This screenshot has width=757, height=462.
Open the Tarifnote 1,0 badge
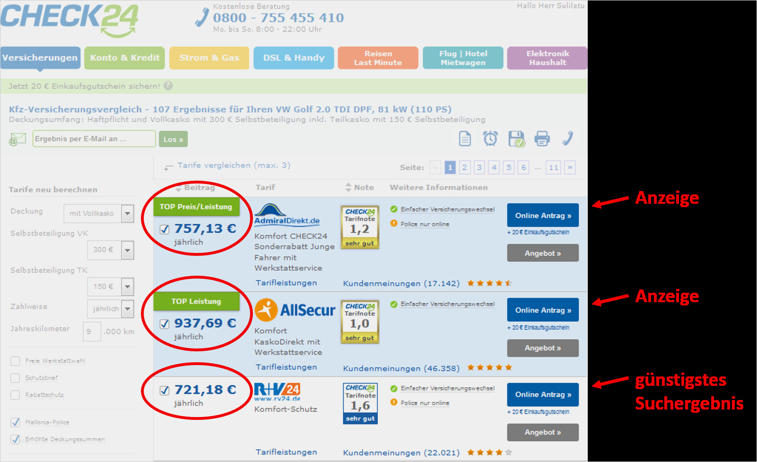[360, 322]
